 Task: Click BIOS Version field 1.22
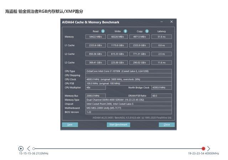point(129,112)
